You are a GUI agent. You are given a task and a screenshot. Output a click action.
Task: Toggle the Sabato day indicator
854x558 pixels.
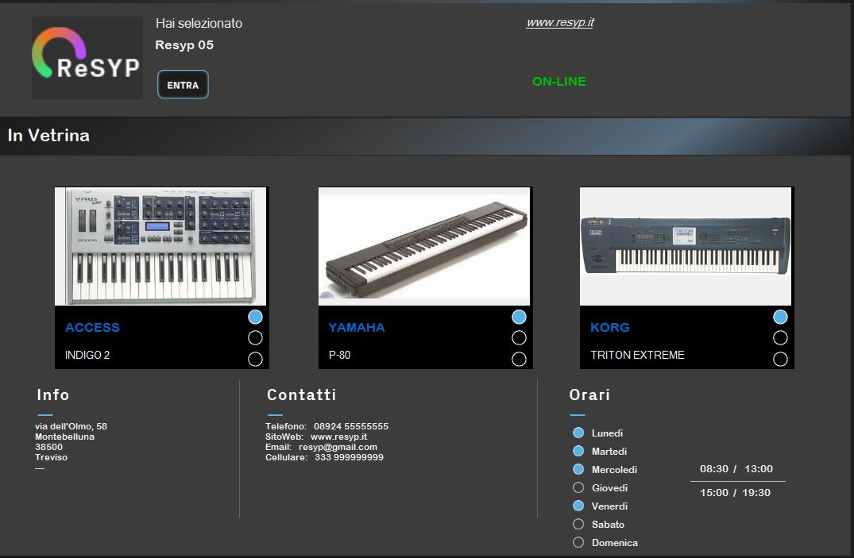point(578,524)
